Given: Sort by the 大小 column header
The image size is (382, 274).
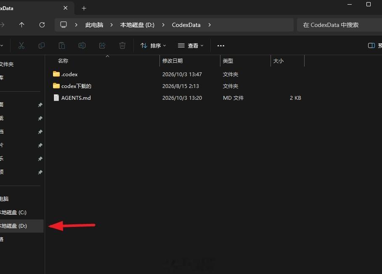Looking at the screenshot, I should (279, 61).
